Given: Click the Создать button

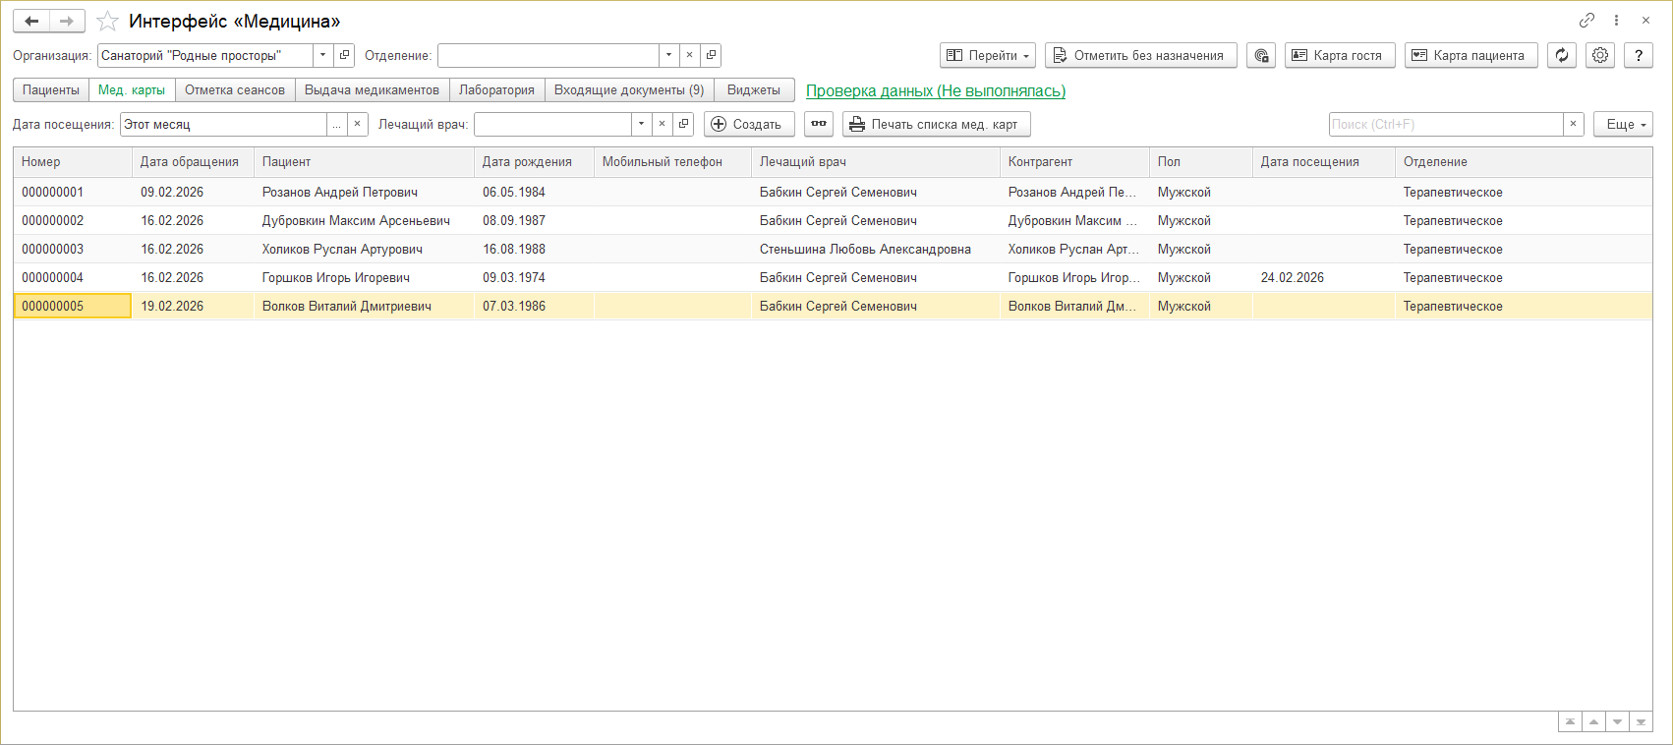Looking at the screenshot, I should point(748,125).
